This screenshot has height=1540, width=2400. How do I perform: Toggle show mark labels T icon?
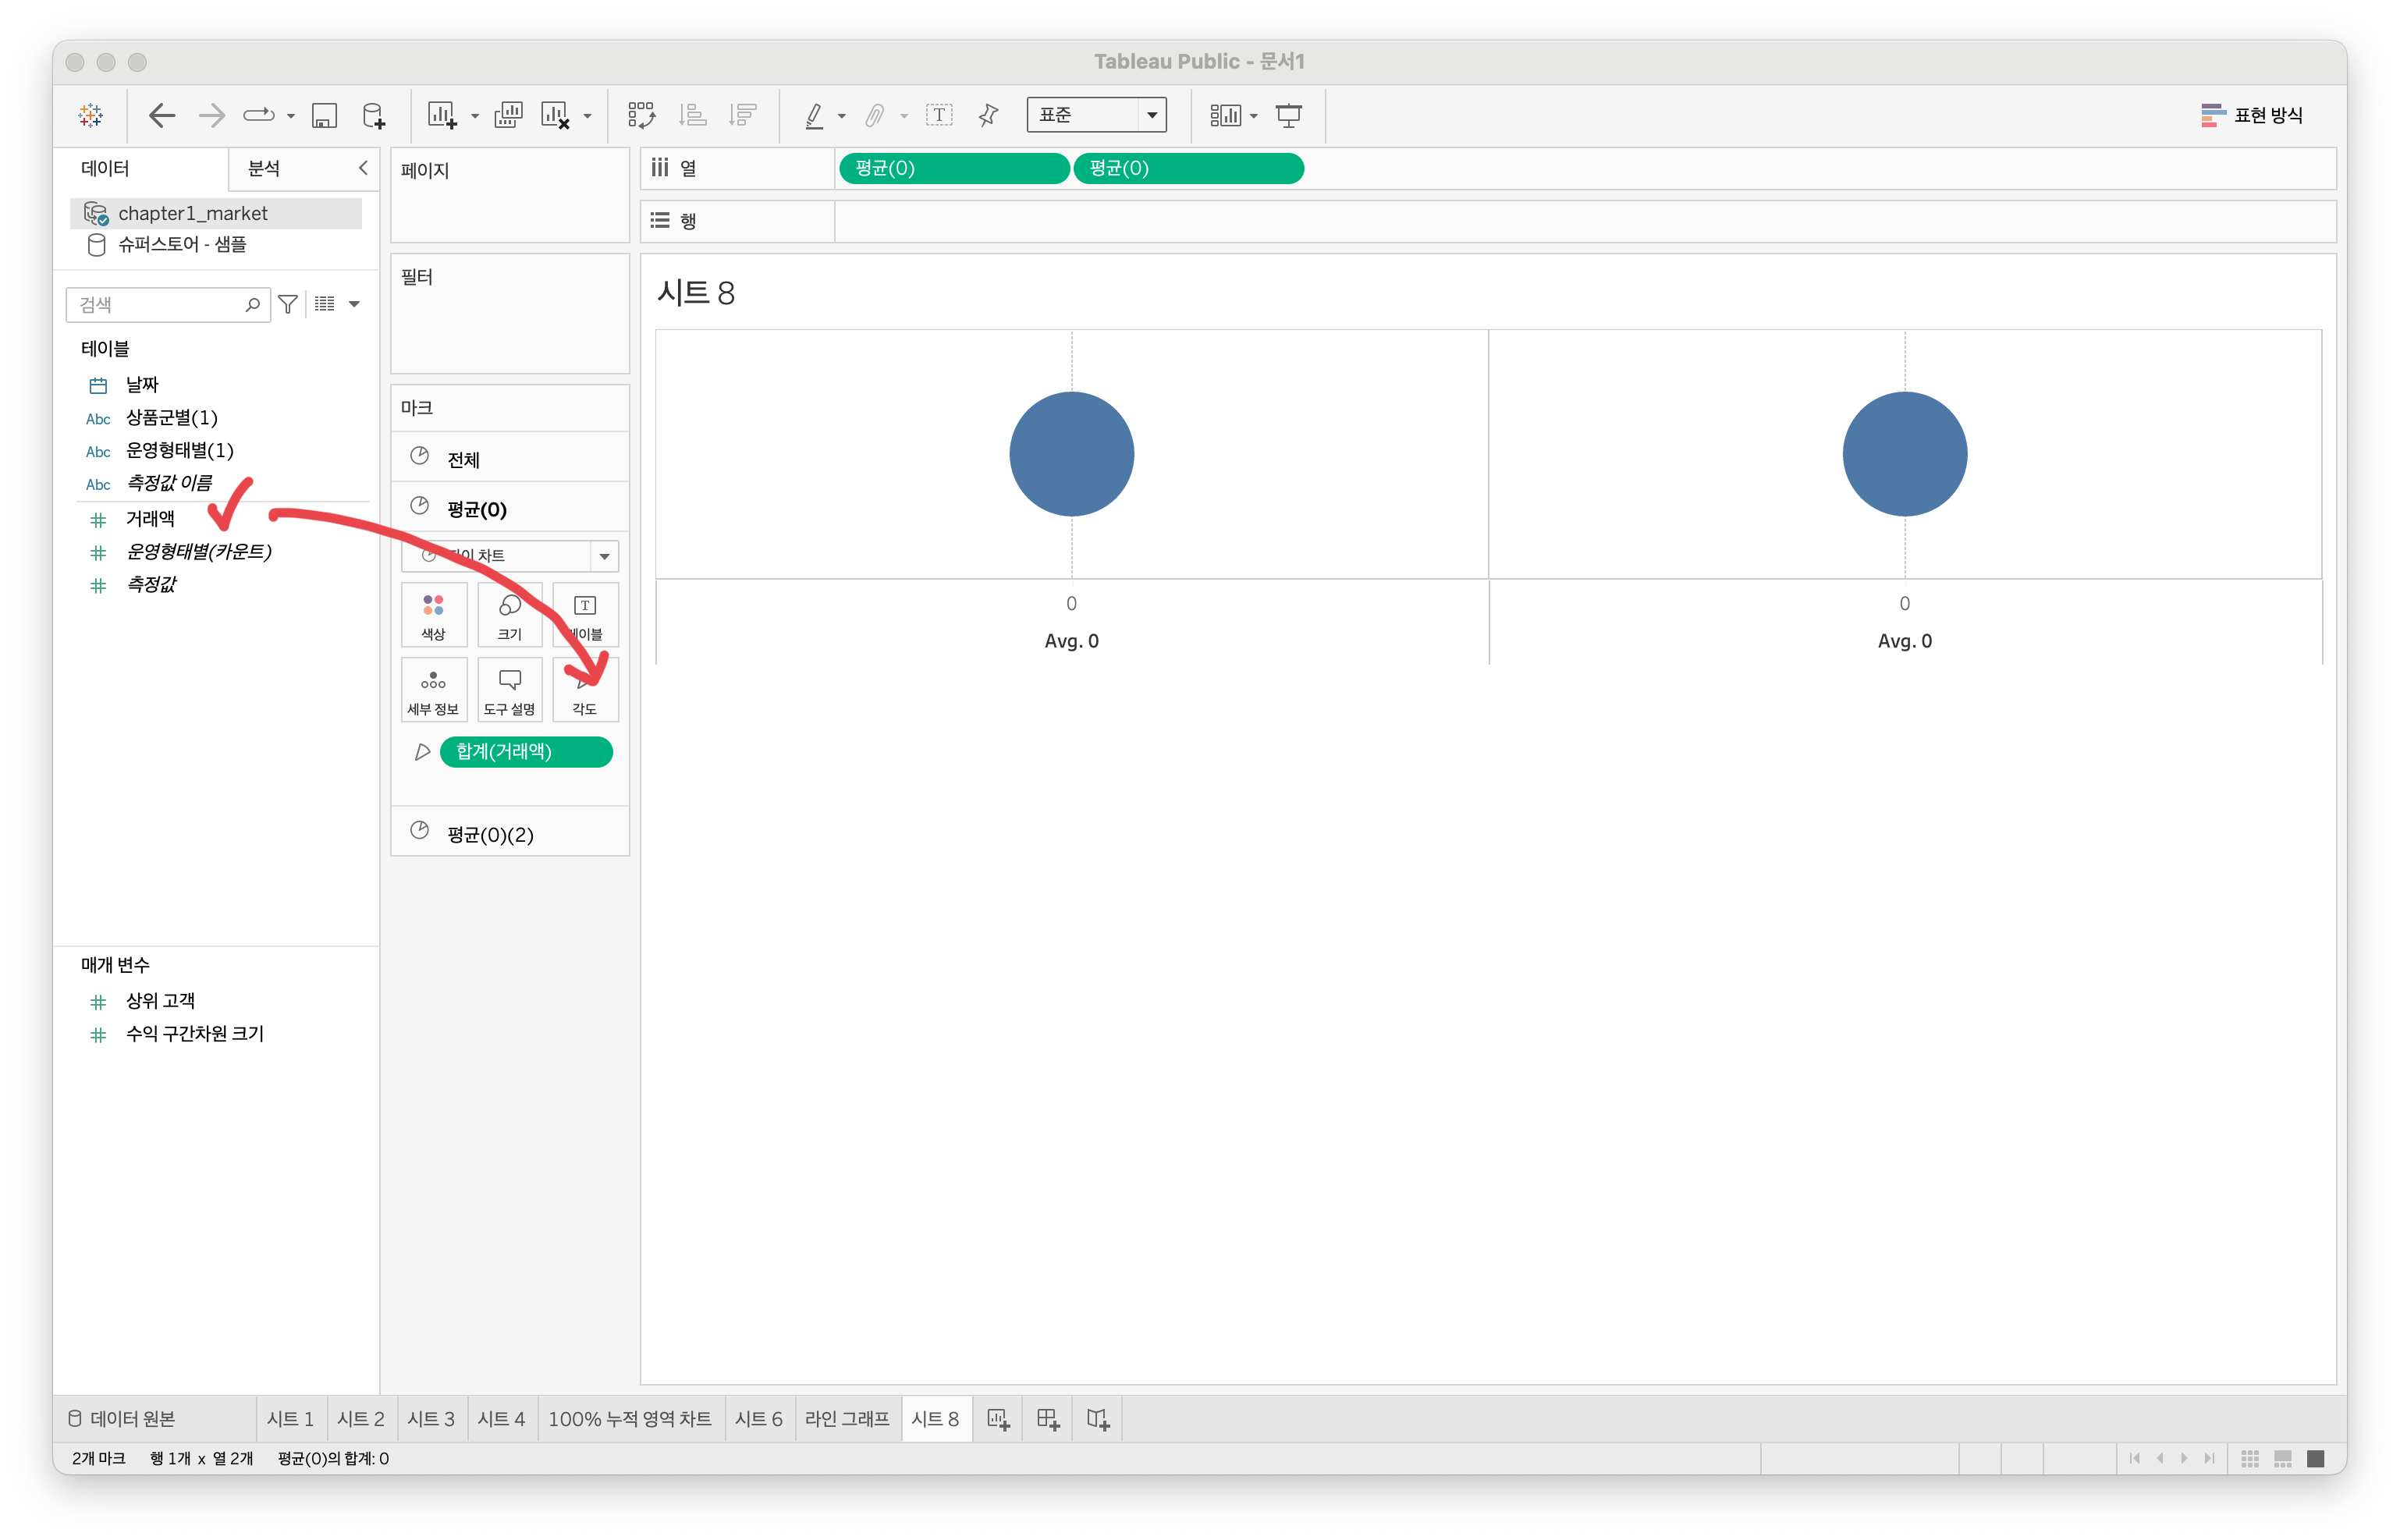pyautogui.click(x=939, y=116)
